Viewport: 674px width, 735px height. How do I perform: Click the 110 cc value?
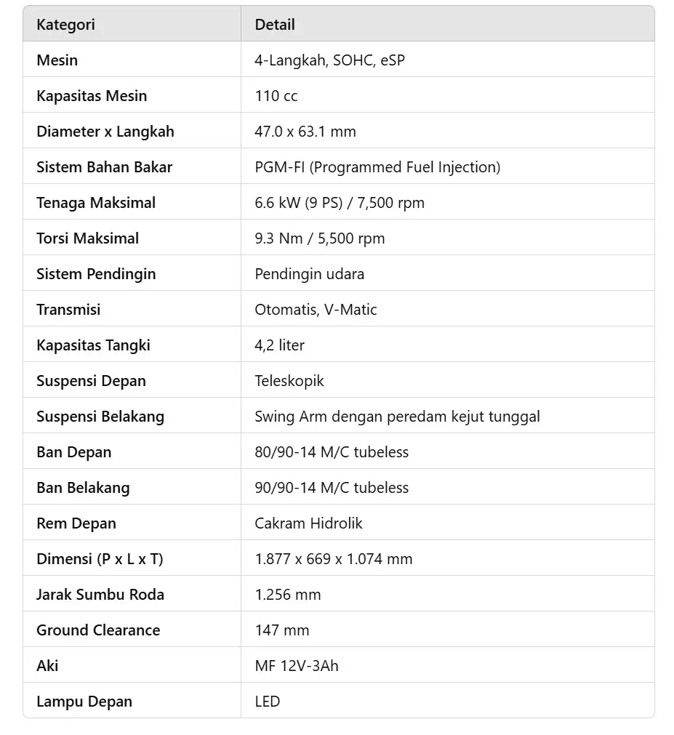[276, 96]
